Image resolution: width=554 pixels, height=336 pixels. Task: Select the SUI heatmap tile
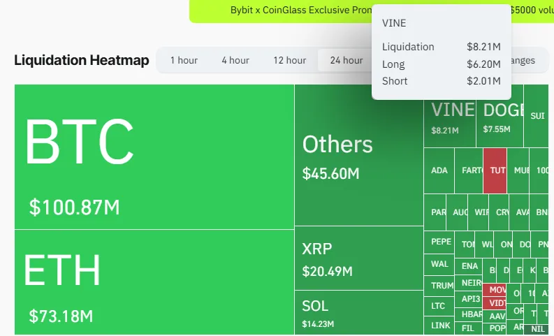[537, 116]
